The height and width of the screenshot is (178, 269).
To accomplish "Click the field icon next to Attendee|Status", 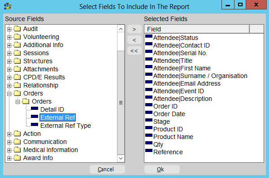I will (x=149, y=36).
